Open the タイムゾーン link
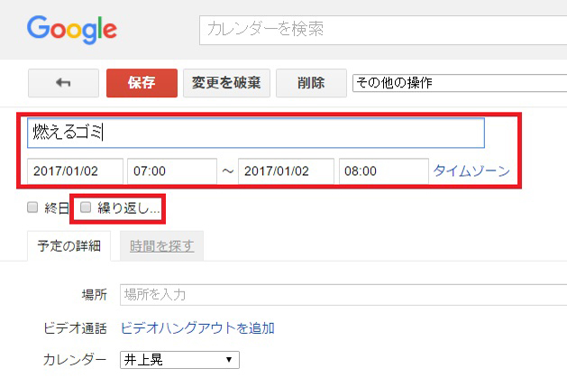 471,171
